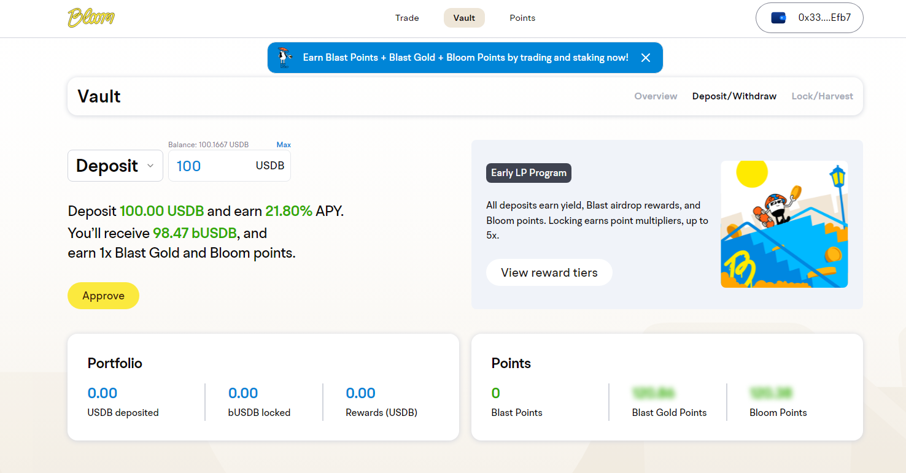Screen dimensions: 906x473
Task: Open the Deposit action dropdown
Action: coord(115,166)
